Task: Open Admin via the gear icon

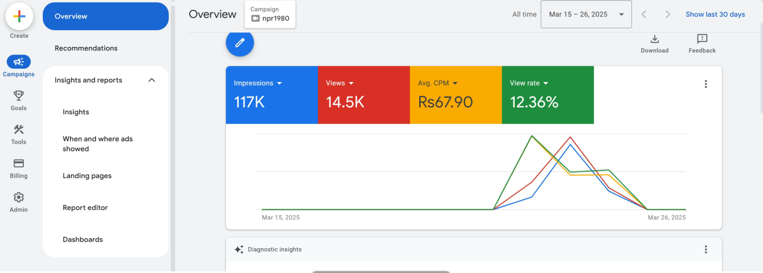Action: tap(19, 198)
